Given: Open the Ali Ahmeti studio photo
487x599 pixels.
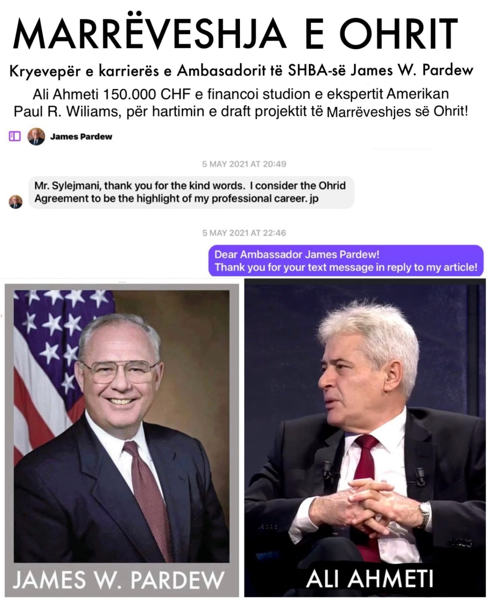Looking at the screenshot, I should pos(365,421).
